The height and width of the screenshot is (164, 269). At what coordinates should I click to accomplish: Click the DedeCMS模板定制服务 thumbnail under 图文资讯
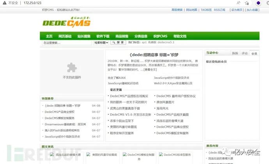point(139,157)
